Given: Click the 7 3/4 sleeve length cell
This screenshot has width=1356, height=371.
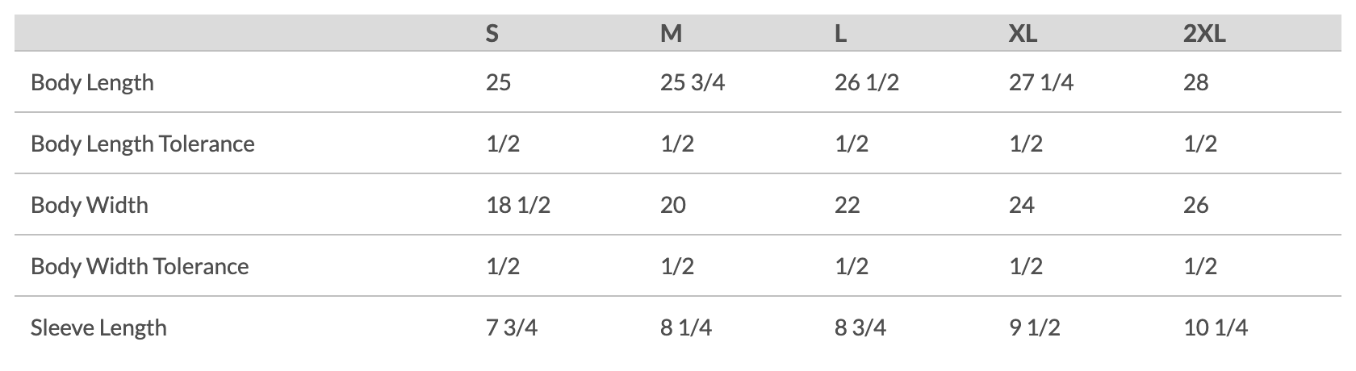Looking at the screenshot, I should click(512, 327).
